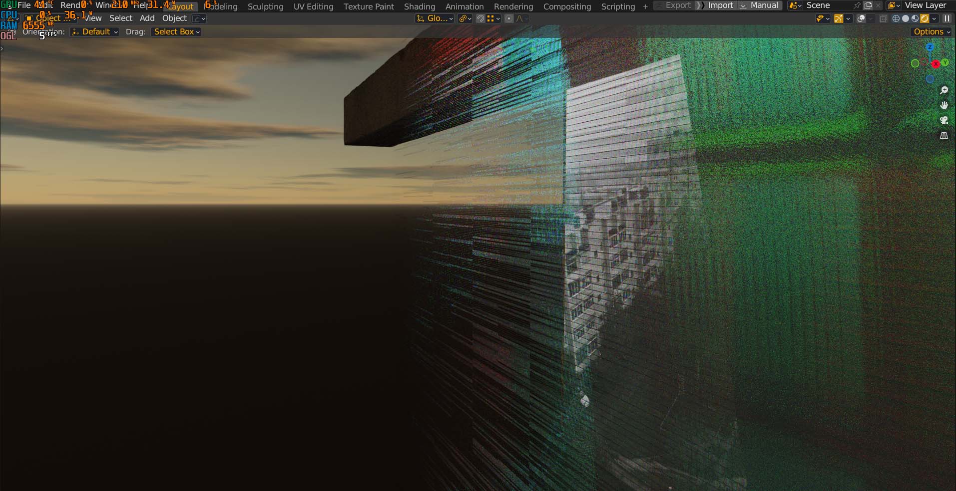Click the red X axis on gizmo

tap(936, 64)
